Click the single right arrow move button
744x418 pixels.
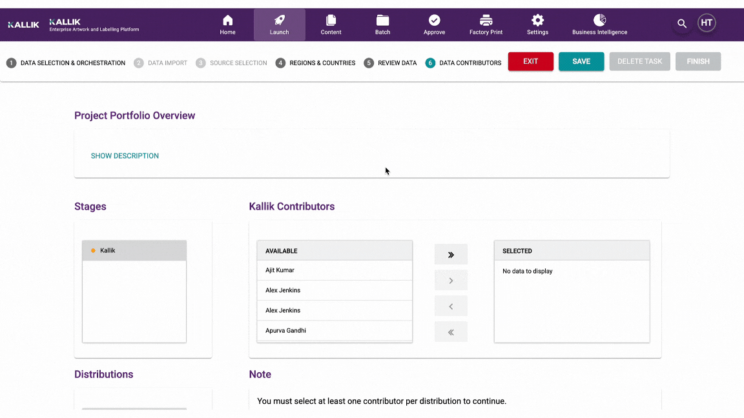[x=451, y=281]
